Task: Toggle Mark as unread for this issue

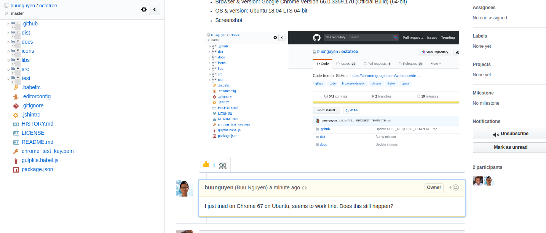Action: tap(509, 147)
